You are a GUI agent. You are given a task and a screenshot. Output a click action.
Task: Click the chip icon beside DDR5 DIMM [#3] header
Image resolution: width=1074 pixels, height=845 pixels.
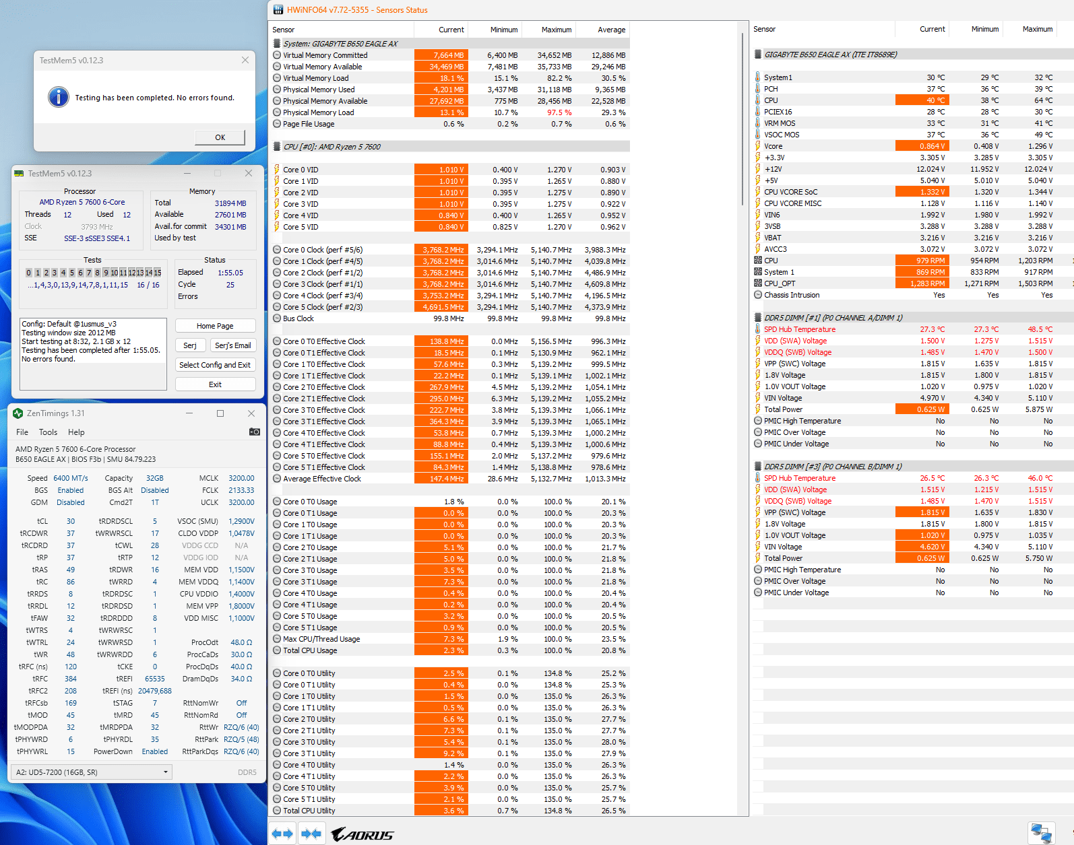[758, 467]
